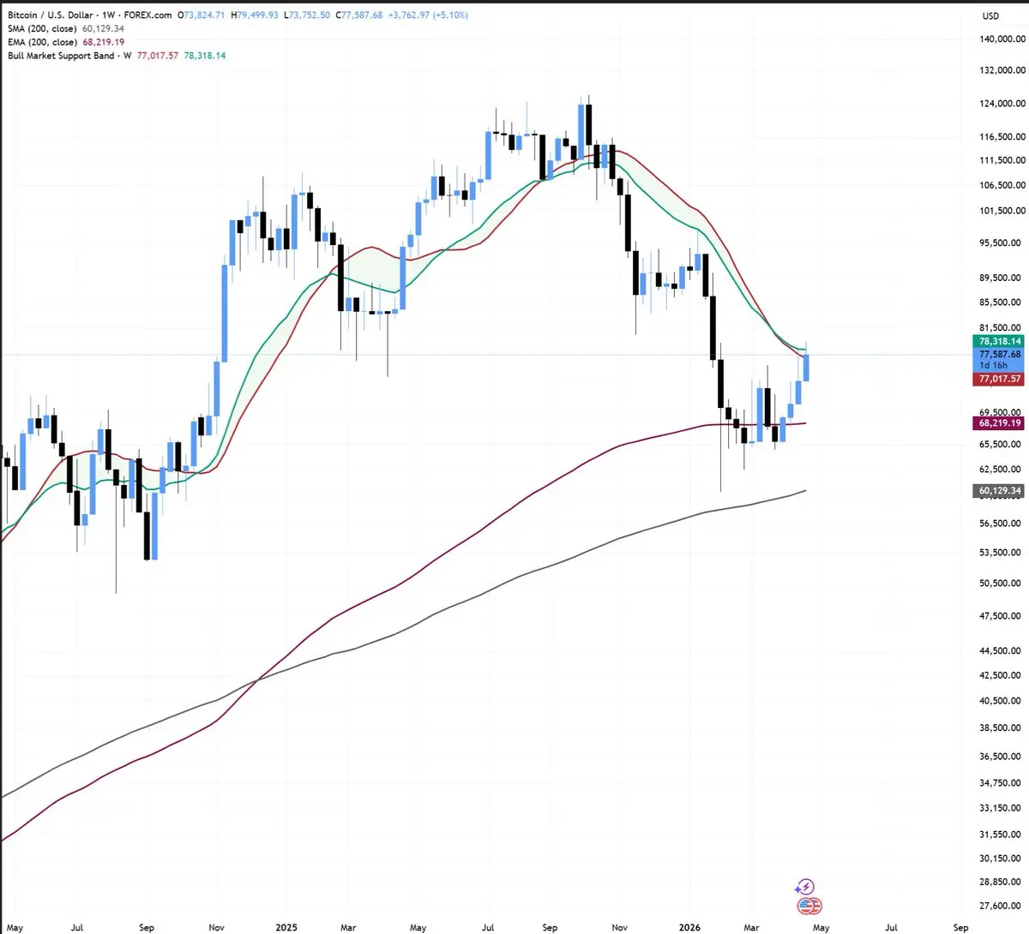Click the Sep label at time axis end

pos(960,927)
